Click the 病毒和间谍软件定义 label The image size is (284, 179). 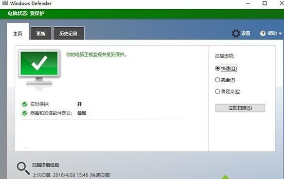(x=51, y=113)
